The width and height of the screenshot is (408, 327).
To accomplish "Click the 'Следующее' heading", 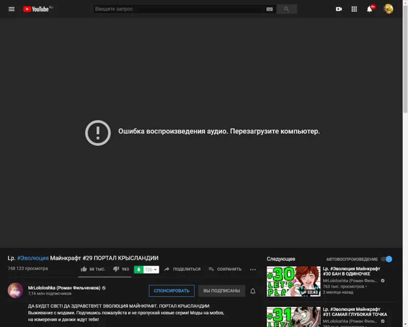I will coord(281,259).
